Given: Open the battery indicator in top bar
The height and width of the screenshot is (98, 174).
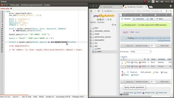Looking at the screenshot, I should (x=157, y=2).
